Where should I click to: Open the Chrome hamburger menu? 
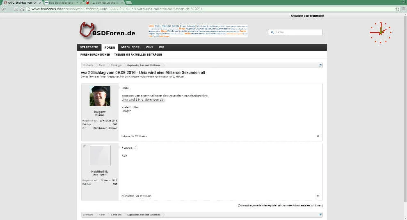403,9
